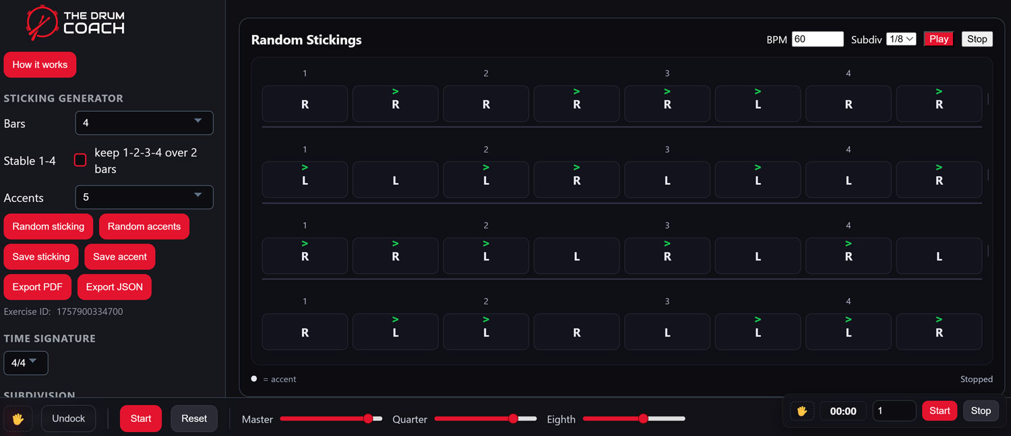The height and width of the screenshot is (436, 1011).
Task: Open the Subdiv dropdown showing 1/8
Action: [x=901, y=39]
